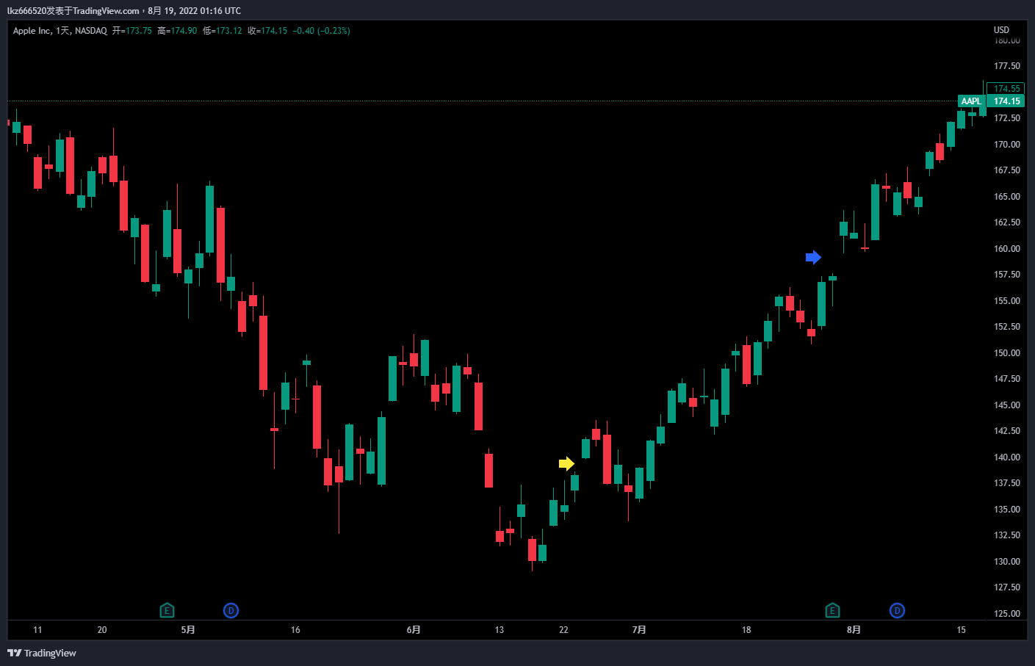Click the 174.15 current price label
Viewport: 1035px width, 666px height.
point(1006,101)
